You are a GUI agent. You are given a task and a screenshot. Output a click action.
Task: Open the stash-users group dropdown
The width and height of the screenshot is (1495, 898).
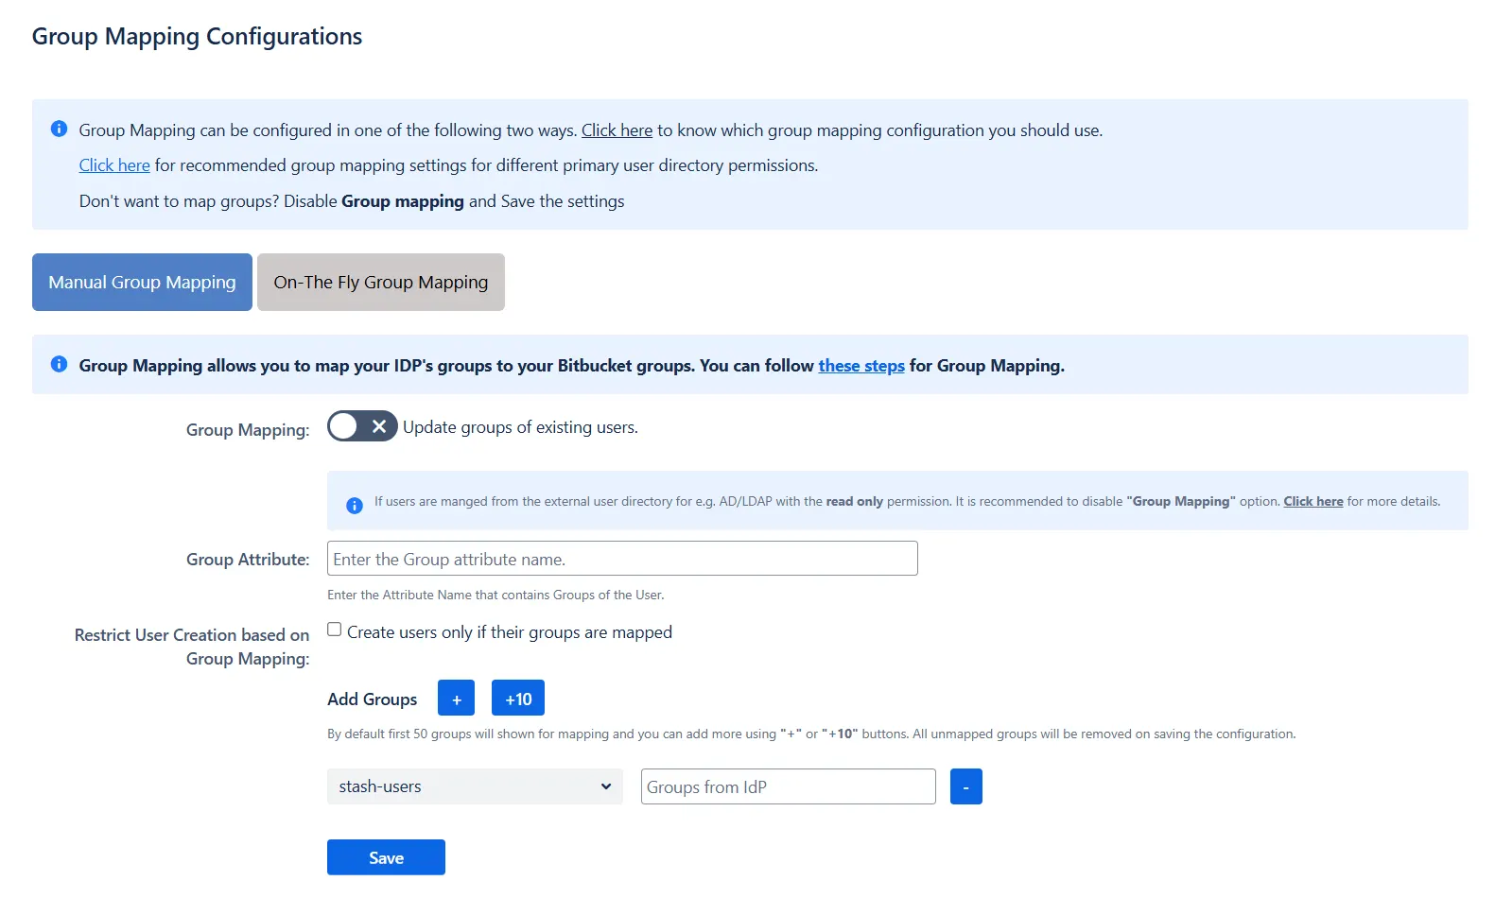point(475,786)
